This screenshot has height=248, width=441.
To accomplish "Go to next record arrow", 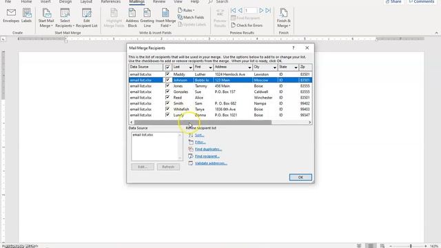I will pos(261,10).
